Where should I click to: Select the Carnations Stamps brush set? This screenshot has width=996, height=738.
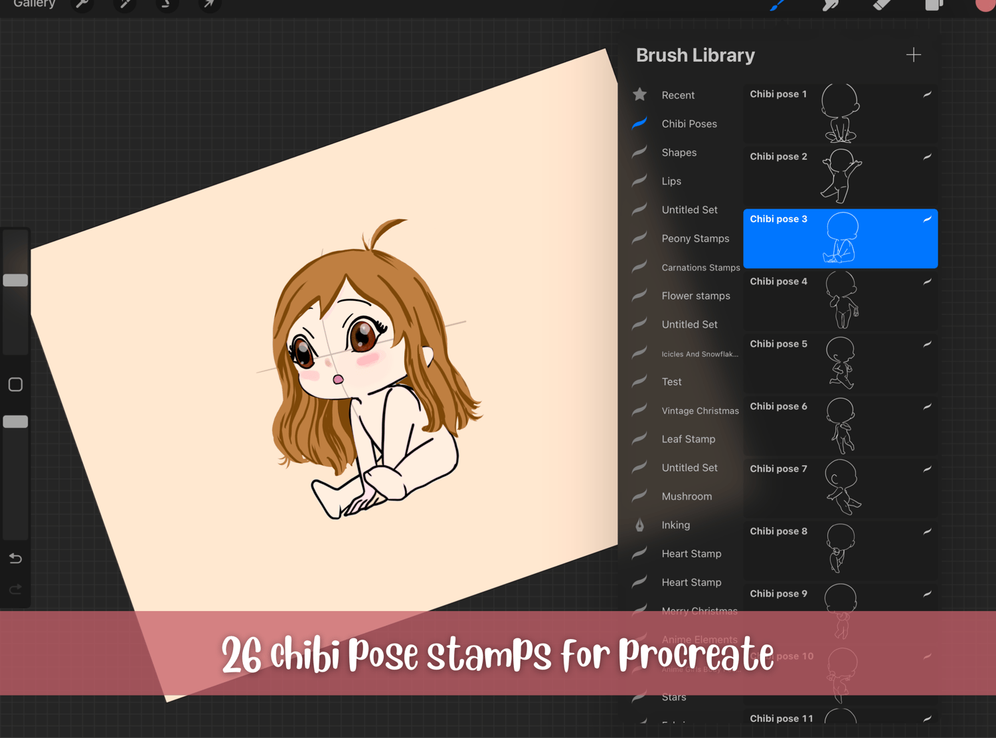point(701,267)
